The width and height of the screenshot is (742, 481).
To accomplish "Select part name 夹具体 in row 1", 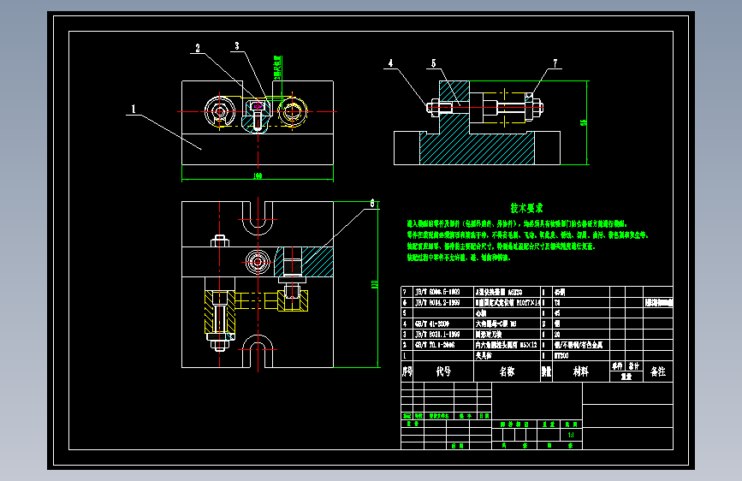I will click(x=484, y=355).
